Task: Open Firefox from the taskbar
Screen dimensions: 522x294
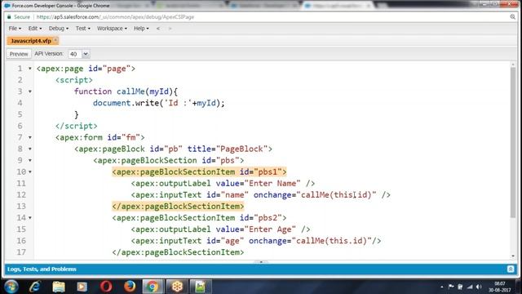Action: 130,287
